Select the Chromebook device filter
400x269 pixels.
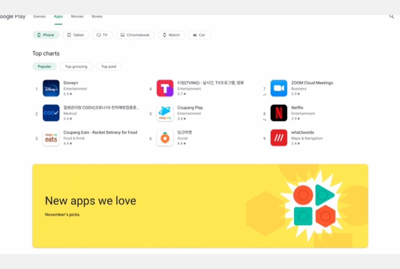coord(136,35)
